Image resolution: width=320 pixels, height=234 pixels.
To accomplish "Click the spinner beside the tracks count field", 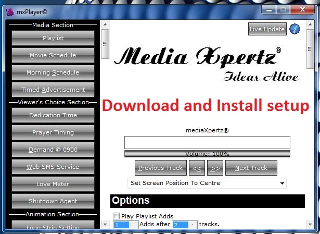I will [193, 225].
